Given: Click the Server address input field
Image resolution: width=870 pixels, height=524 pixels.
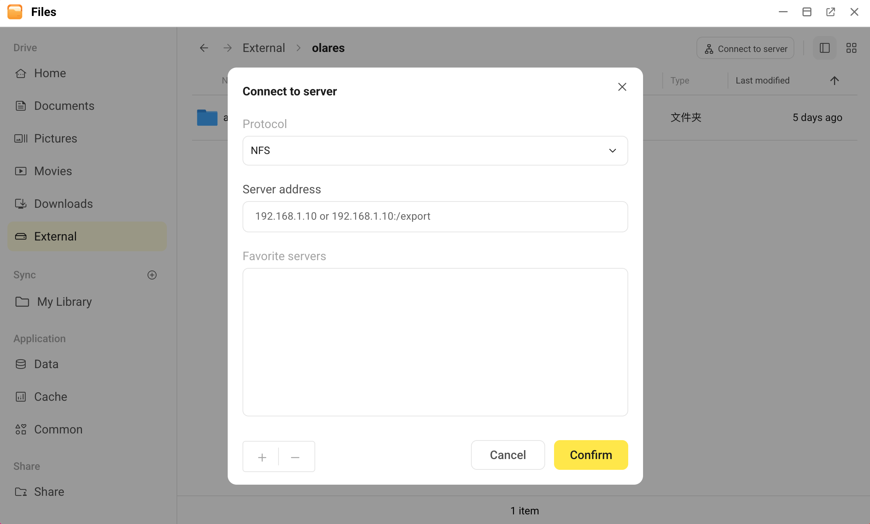Looking at the screenshot, I should click(x=435, y=216).
